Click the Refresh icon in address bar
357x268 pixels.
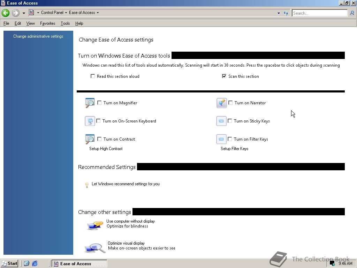point(286,13)
